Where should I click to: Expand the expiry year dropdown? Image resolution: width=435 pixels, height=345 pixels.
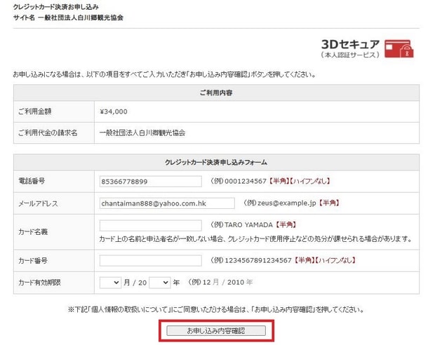pyautogui.click(x=159, y=282)
